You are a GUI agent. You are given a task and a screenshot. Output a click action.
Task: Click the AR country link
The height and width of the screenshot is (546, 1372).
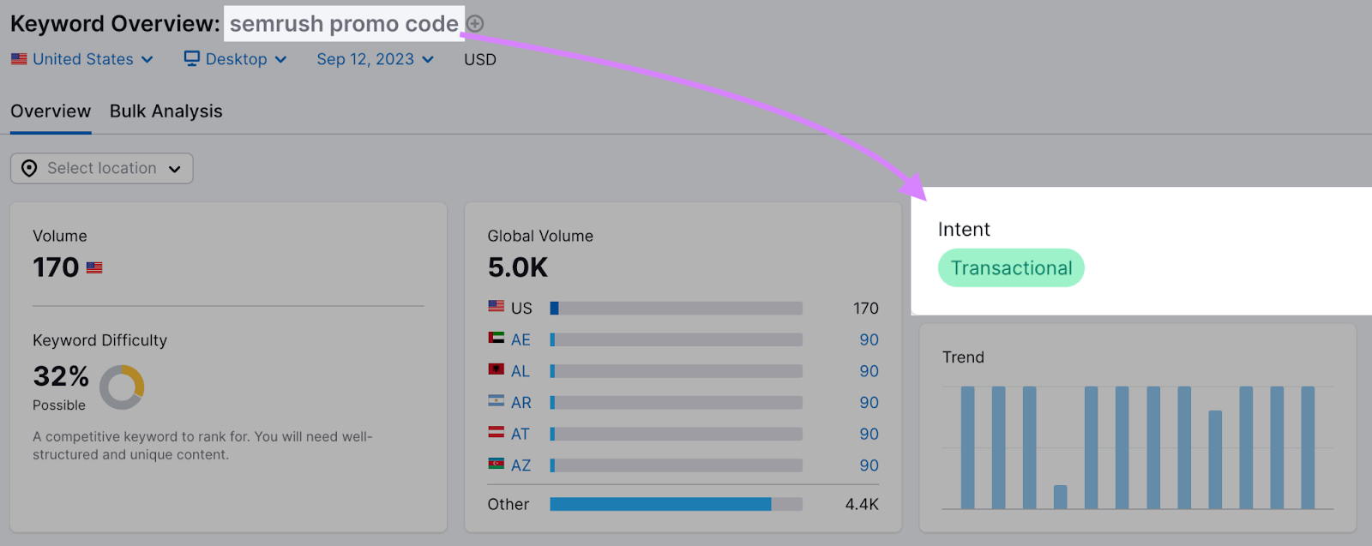click(521, 402)
